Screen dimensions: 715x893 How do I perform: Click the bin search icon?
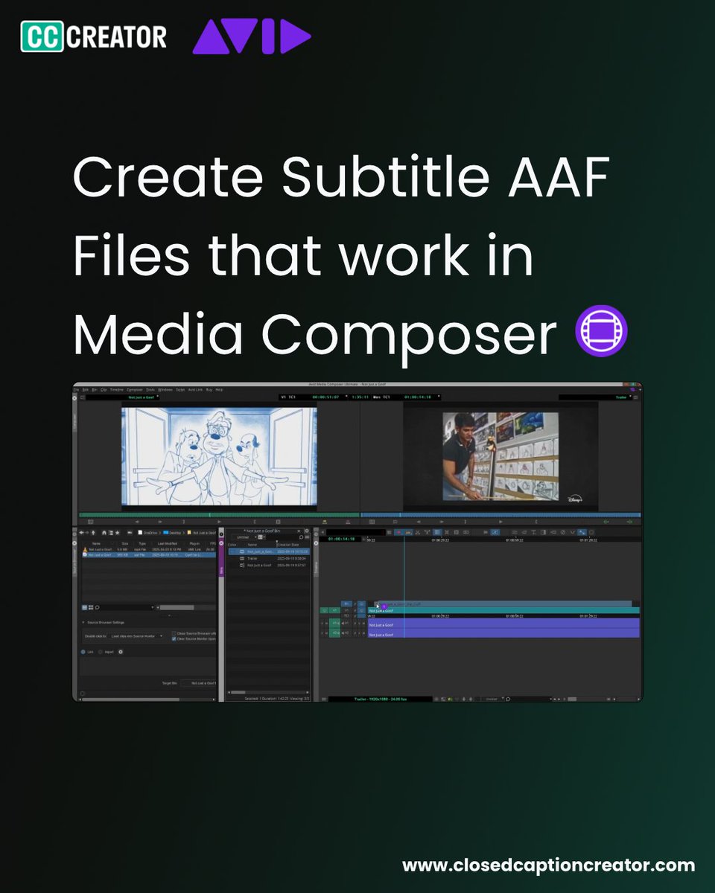pyautogui.click(x=301, y=537)
